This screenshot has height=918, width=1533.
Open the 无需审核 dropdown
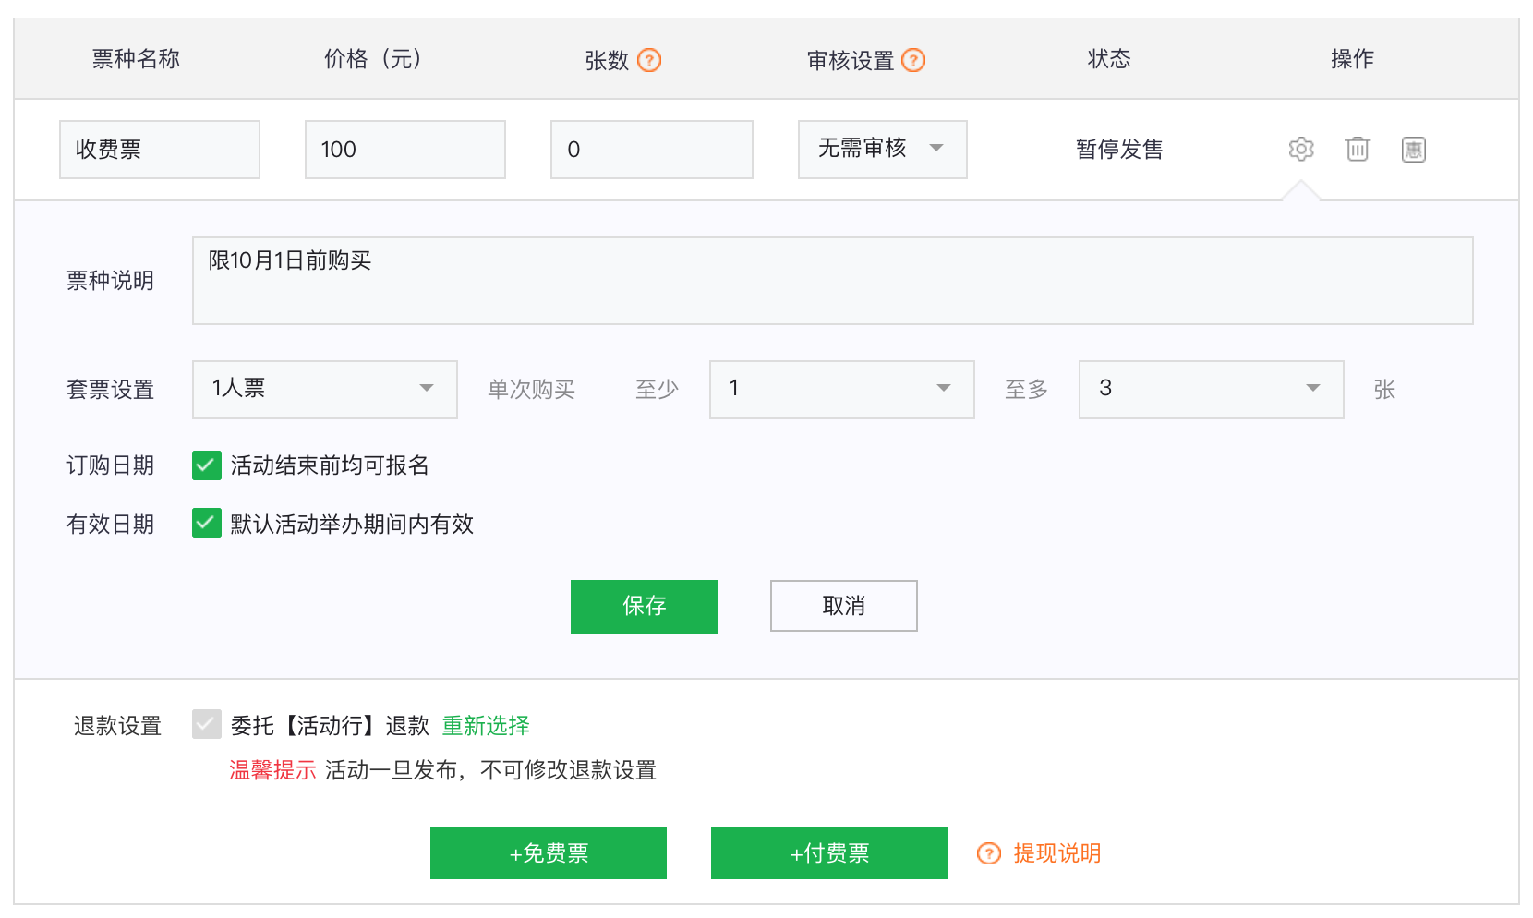[882, 150]
